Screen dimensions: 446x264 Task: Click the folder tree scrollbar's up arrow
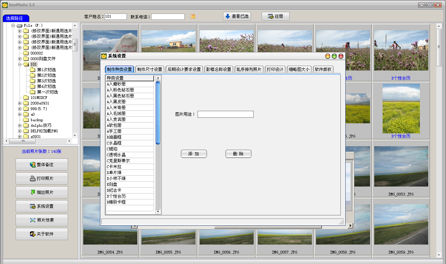tap(75, 26)
